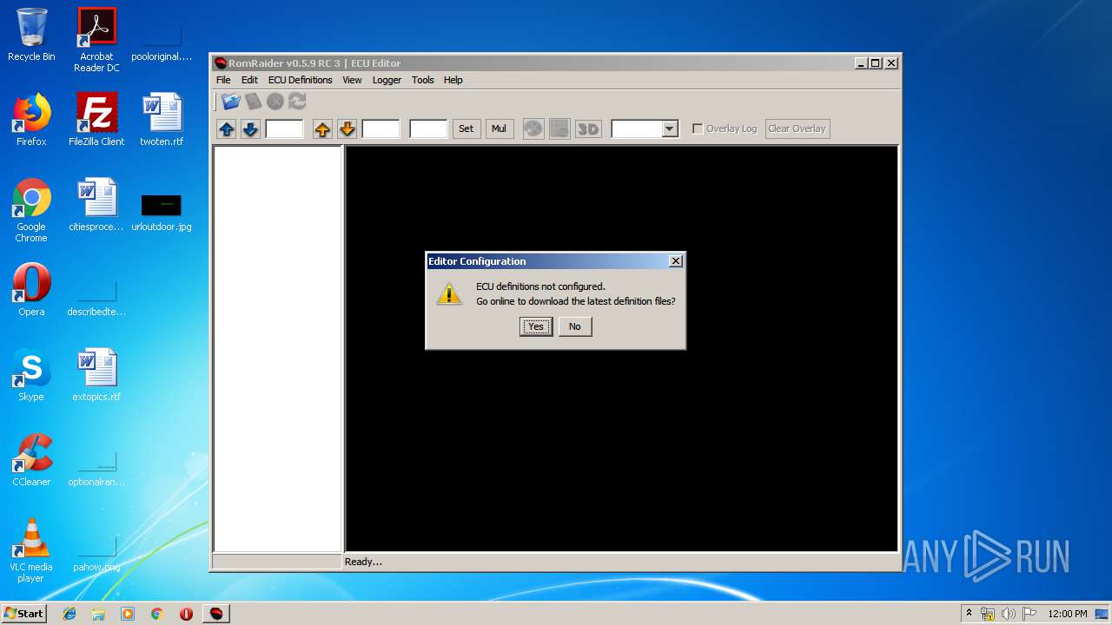Click the greyed Save ROM icon
Viewport: 1112px width, 625px height.
click(253, 102)
